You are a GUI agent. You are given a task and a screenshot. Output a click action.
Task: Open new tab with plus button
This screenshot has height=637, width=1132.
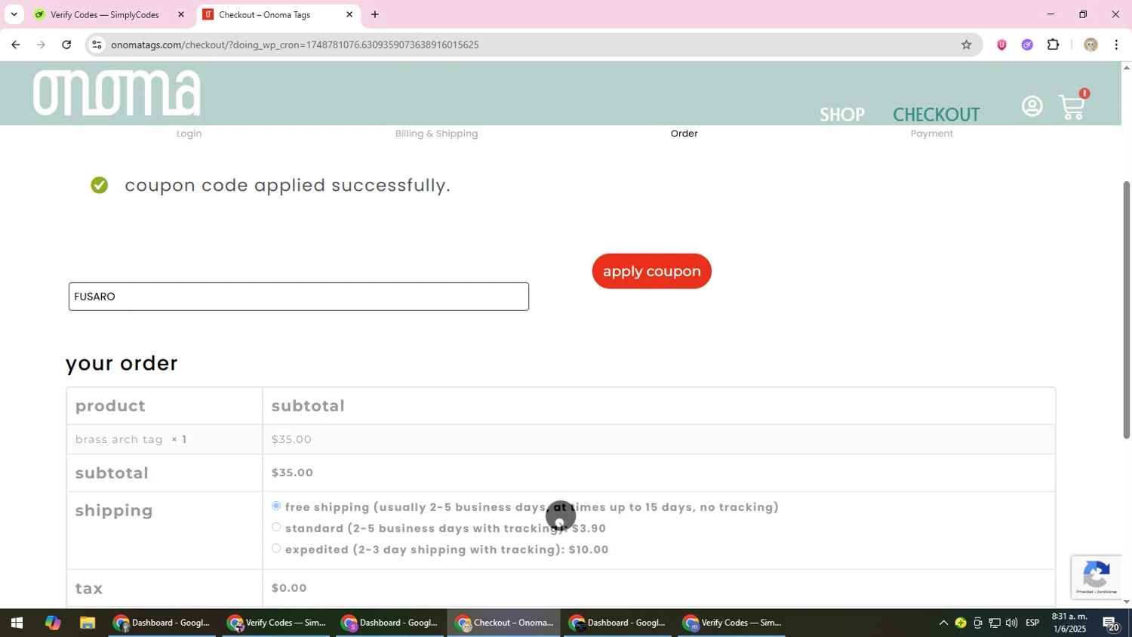pyautogui.click(x=374, y=14)
